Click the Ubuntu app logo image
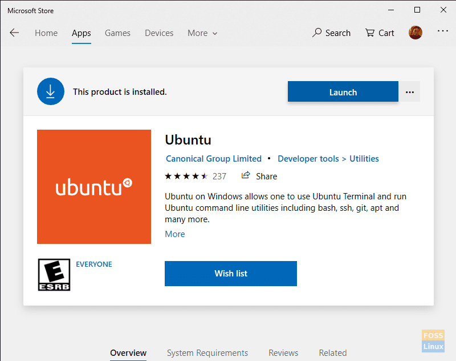This screenshot has width=456, height=361. click(x=94, y=187)
